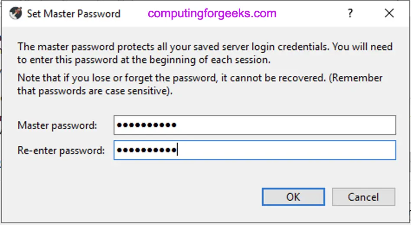This screenshot has height=225, width=411.
Task: Click the "Set Master Password" title text
Action: coord(74,13)
